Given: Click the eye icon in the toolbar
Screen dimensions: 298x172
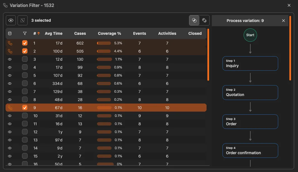Looking at the screenshot, I should pos(11,20).
